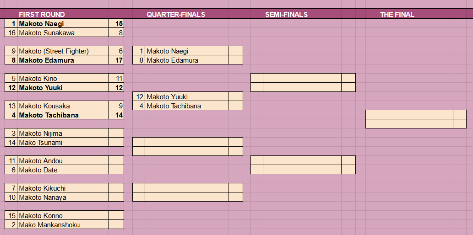The height and width of the screenshot is (235, 473).
Task: Select the Makoto Kikuchi cell
Action: 63,188
